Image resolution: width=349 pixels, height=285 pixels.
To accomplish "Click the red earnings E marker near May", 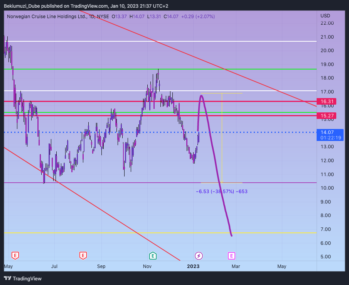I will pyautogui.click(x=15, y=256).
